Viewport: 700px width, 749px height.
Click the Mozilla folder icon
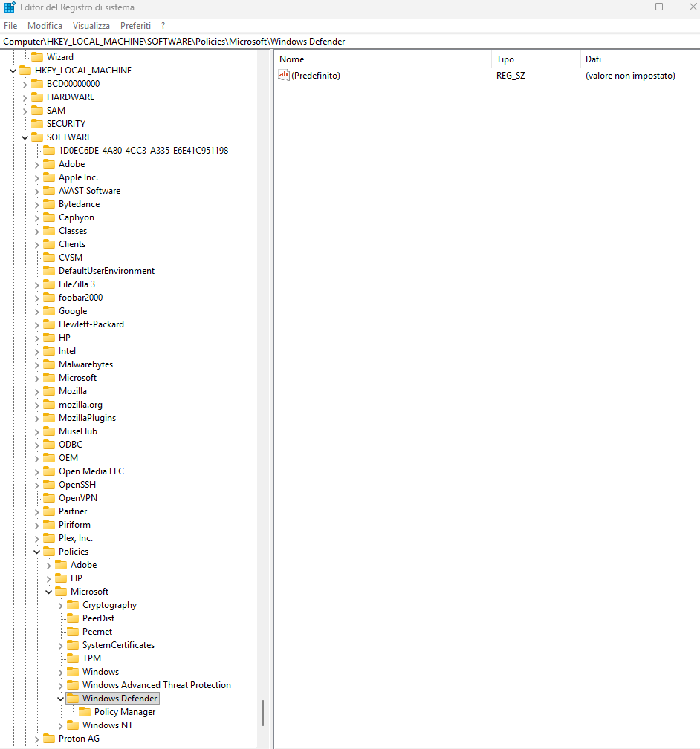point(49,391)
